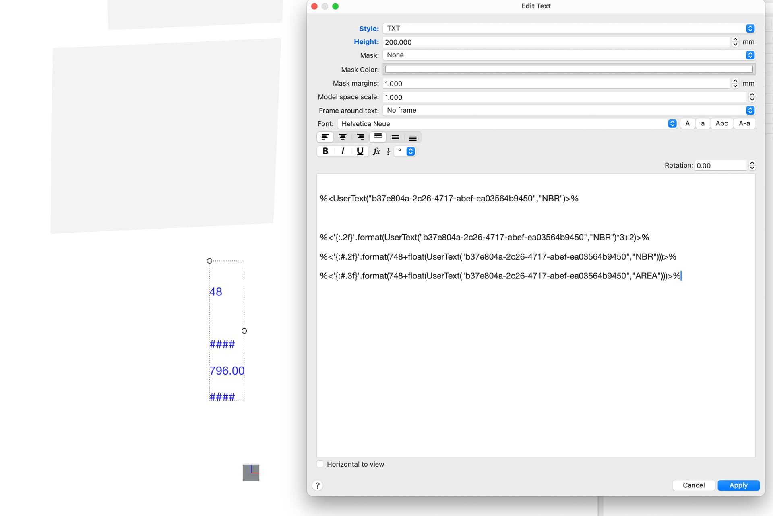Screen dimensions: 773x516
Task: Insert stacked fraction formatting
Action: (388, 151)
